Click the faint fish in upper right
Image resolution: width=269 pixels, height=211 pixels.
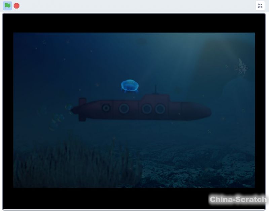coord(242,67)
